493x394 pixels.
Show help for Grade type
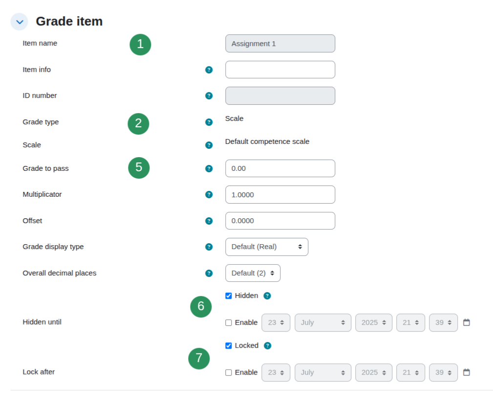pos(209,122)
